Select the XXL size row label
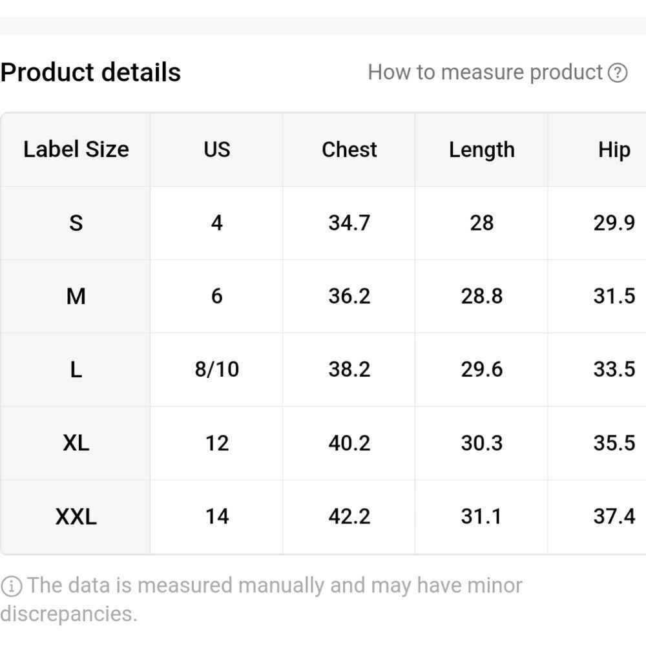646x646 pixels. (76, 517)
